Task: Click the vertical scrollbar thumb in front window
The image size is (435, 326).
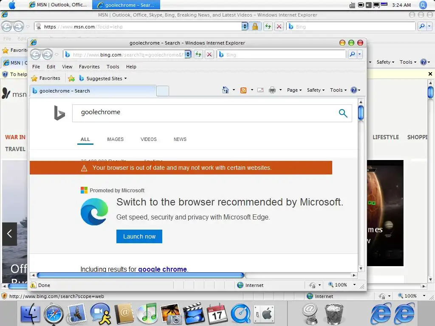Action: click(361, 112)
